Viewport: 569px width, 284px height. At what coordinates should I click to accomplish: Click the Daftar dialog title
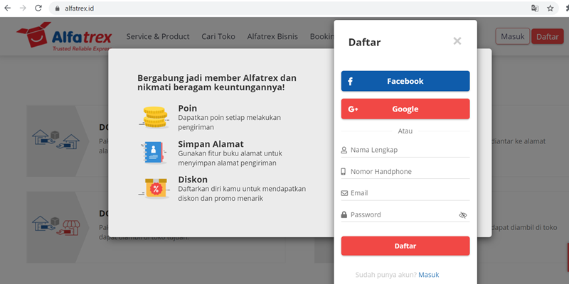pyautogui.click(x=365, y=43)
